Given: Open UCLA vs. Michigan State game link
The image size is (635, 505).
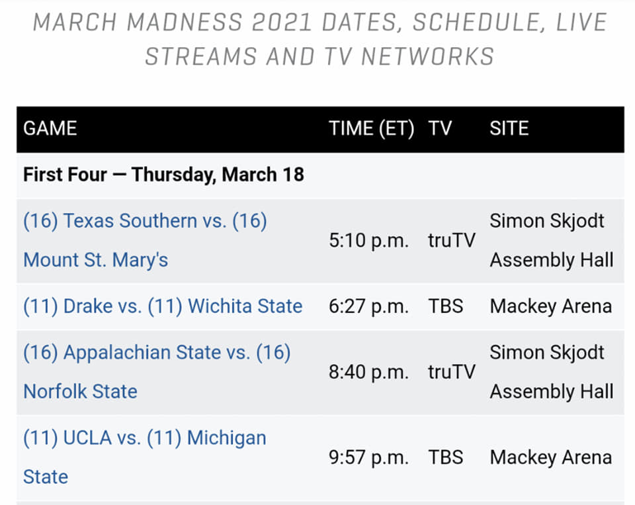Looking at the screenshot, I should tap(145, 457).
